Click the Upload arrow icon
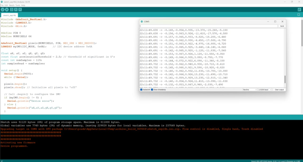The width and height of the screenshot is (303, 162). point(7,9)
